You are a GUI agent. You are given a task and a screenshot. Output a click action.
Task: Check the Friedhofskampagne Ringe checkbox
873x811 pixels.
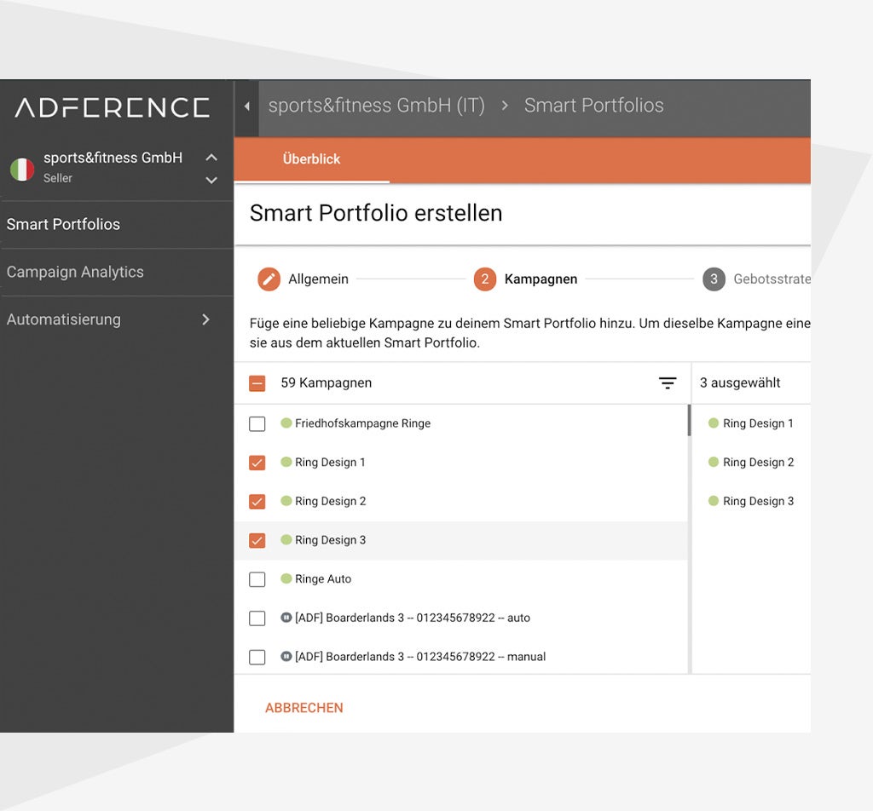(257, 424)
